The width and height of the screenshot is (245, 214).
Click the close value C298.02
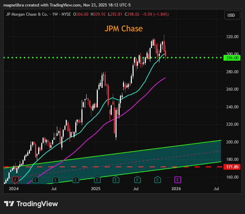(132, 14)
